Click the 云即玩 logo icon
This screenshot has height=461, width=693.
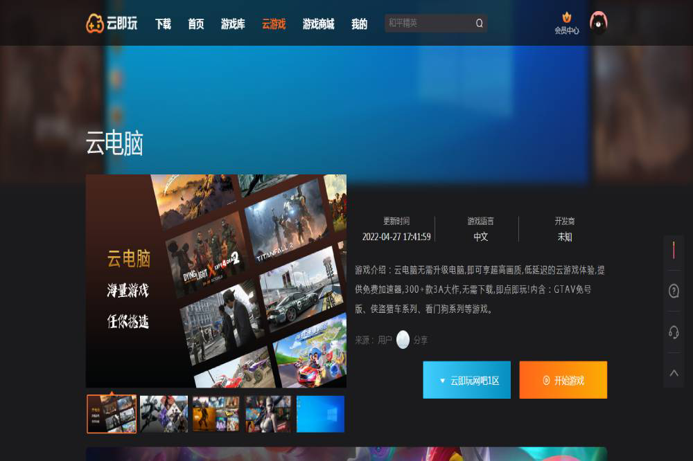pos(94,23)
